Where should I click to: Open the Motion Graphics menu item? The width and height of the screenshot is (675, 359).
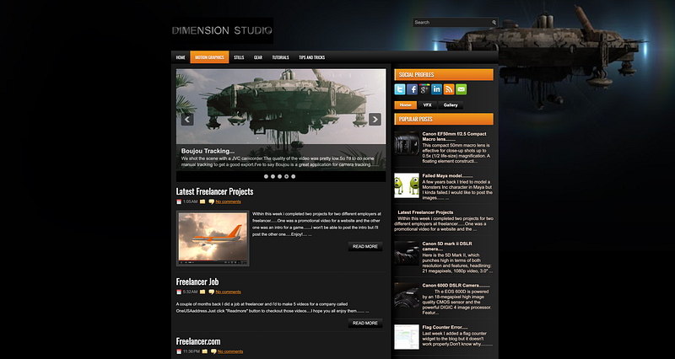click(x=209, y=57)
